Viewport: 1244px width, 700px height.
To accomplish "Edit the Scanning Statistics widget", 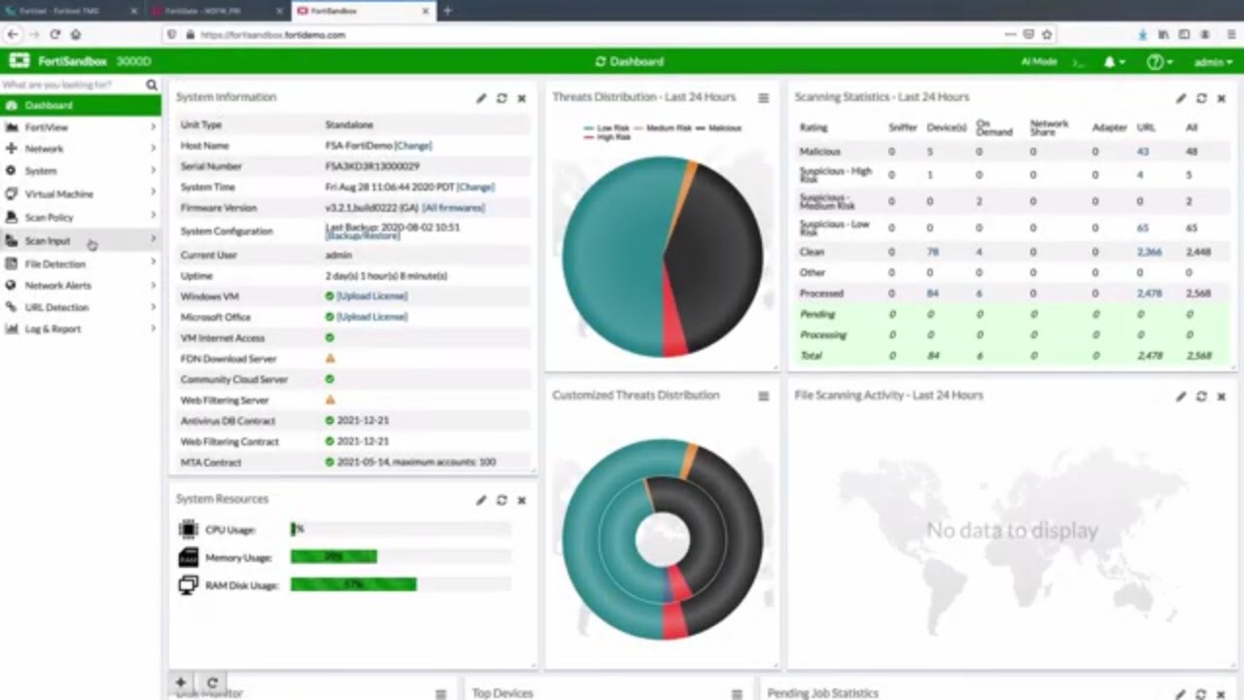I will pos(1181,98).
